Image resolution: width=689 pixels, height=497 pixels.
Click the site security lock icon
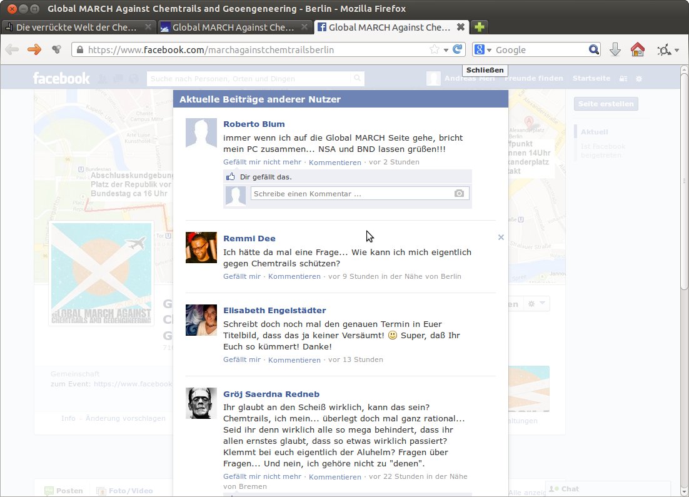79,49
